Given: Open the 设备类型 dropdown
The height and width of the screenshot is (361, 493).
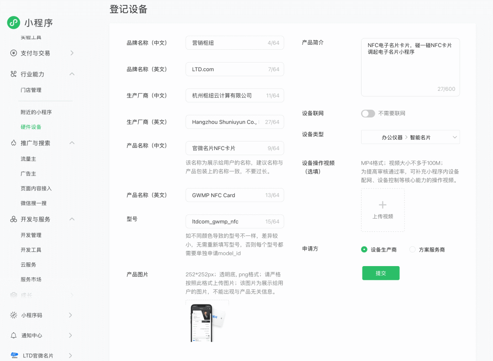Looking at the screenshot, I should (x=410, y=137).
